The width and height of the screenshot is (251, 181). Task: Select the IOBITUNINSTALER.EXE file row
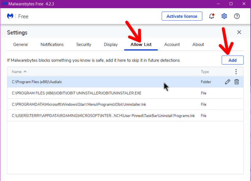(125, 93)
